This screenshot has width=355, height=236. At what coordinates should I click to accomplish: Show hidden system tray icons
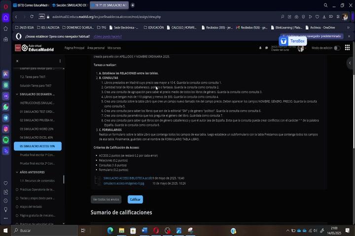288,231
